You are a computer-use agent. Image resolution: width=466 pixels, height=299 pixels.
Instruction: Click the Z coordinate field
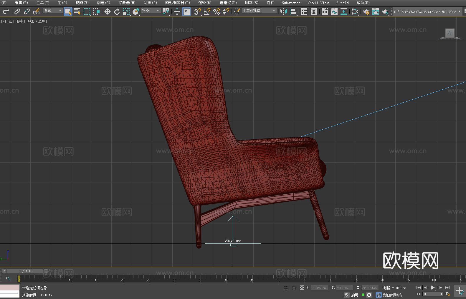(370, 288)
